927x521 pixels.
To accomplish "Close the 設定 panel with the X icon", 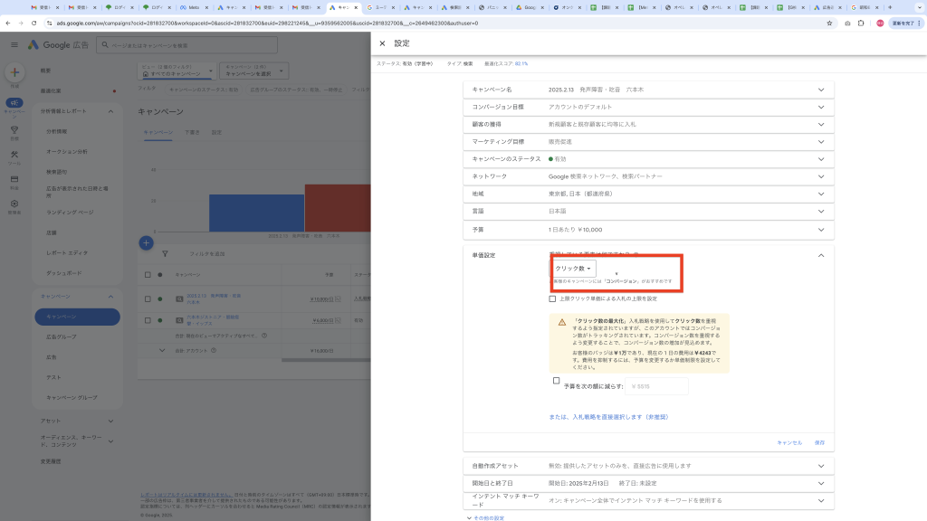I will pyautogui.click(x=382, y=43).
